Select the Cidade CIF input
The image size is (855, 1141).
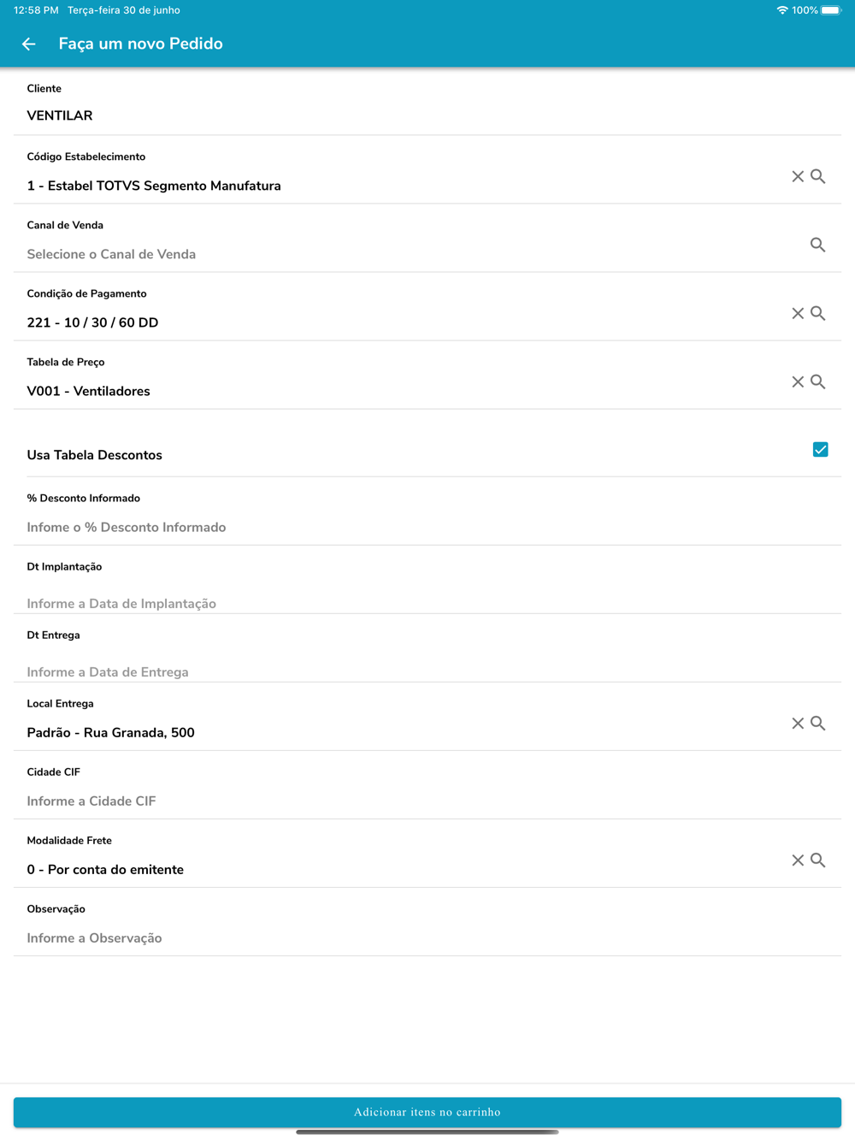pos(342,801)
